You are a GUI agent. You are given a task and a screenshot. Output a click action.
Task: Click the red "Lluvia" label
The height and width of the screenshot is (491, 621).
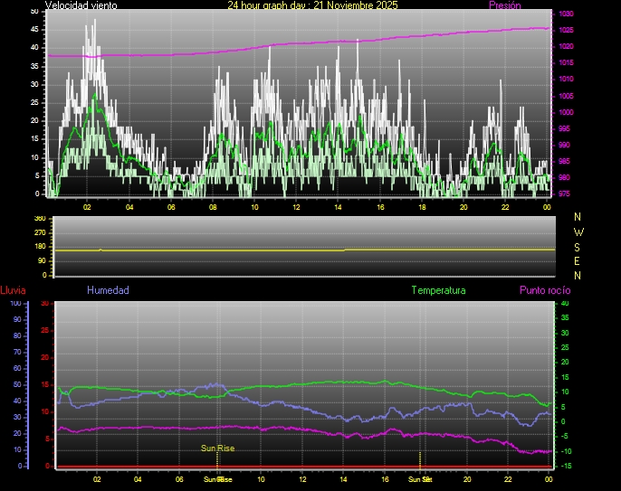(13, 290)
